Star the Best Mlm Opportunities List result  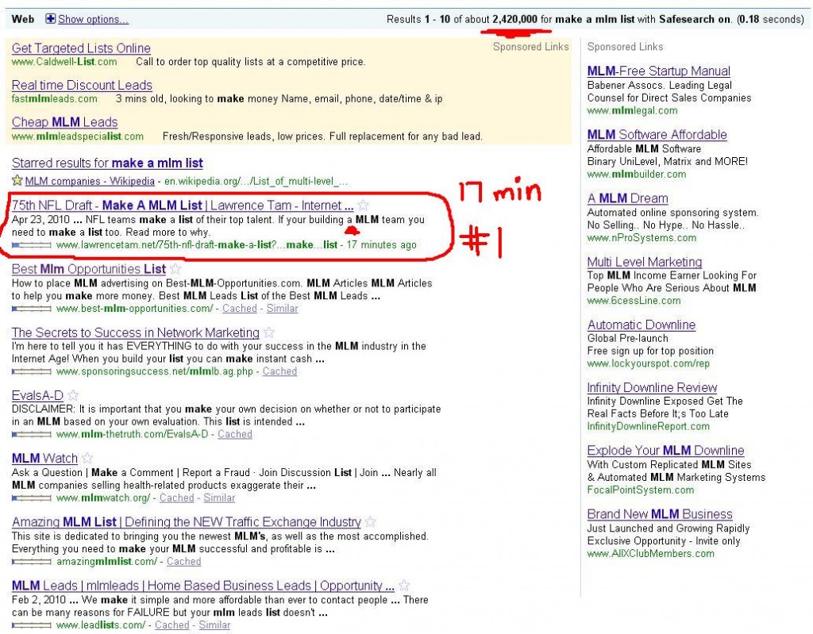tap(175, 269)
